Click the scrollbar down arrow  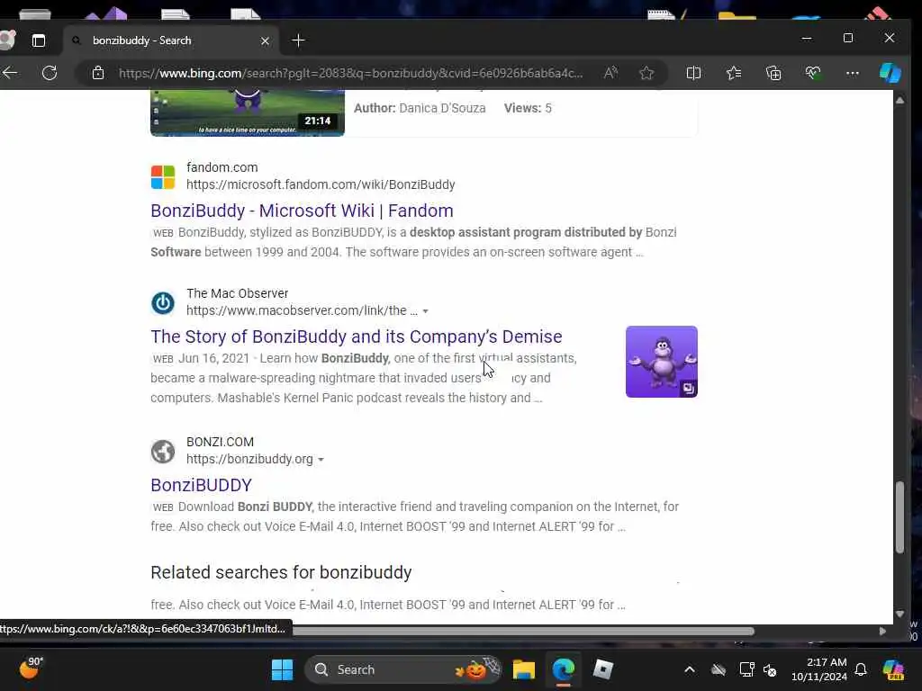[899, 614]
